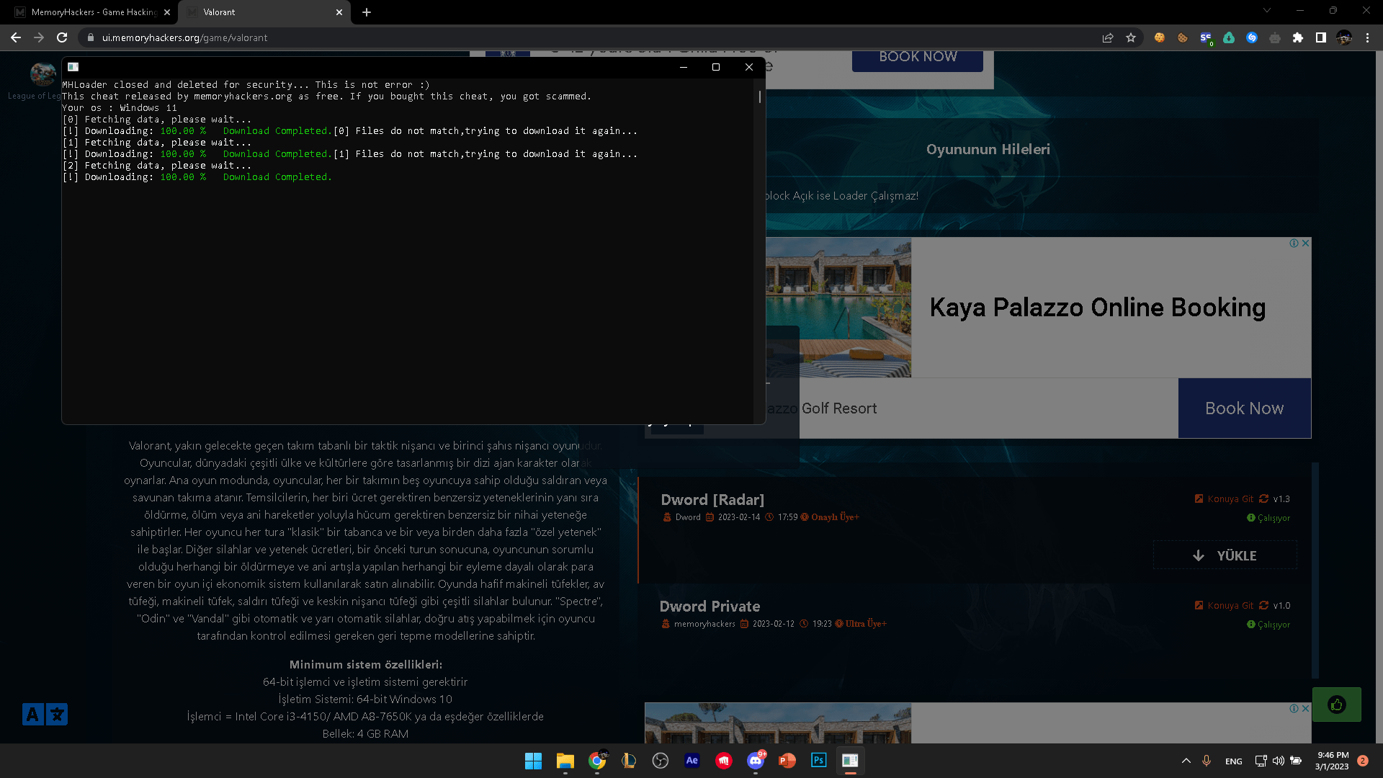Image resolution: width=1383 pixels, height=778 pixels.
Task: Close the Valorant tab
Action: click(x=339, y=12)
